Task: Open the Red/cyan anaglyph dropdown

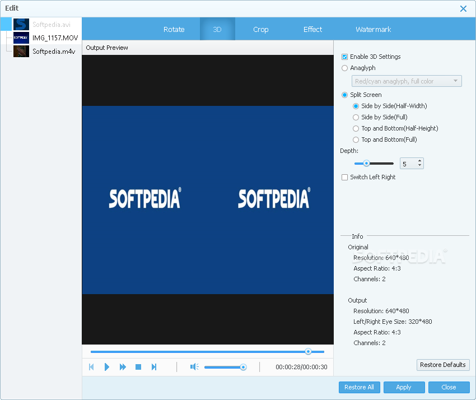Action: [x=407, y=81]
